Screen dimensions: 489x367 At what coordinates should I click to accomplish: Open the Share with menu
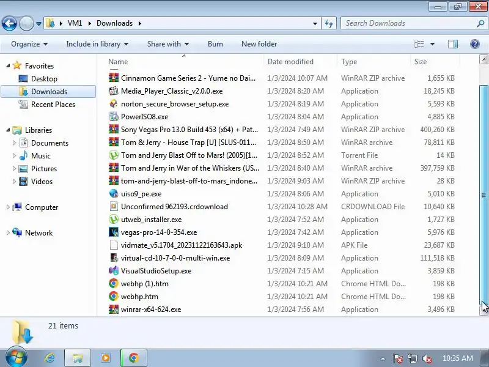pyautogui.click(x=167, y=44)
